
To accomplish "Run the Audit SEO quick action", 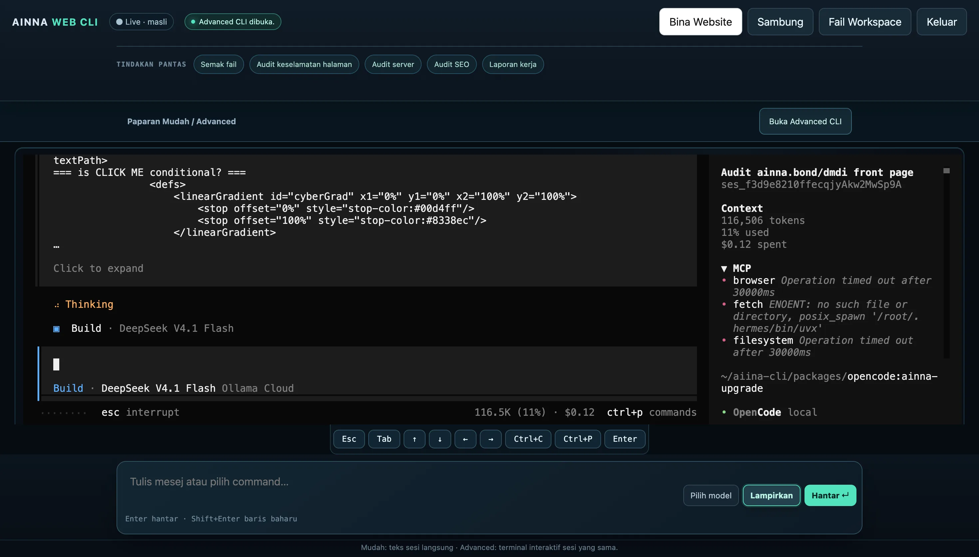I will pos(452,64).
